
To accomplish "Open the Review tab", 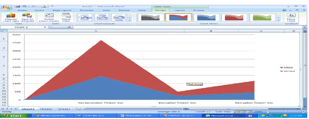I will click(124, 10).
